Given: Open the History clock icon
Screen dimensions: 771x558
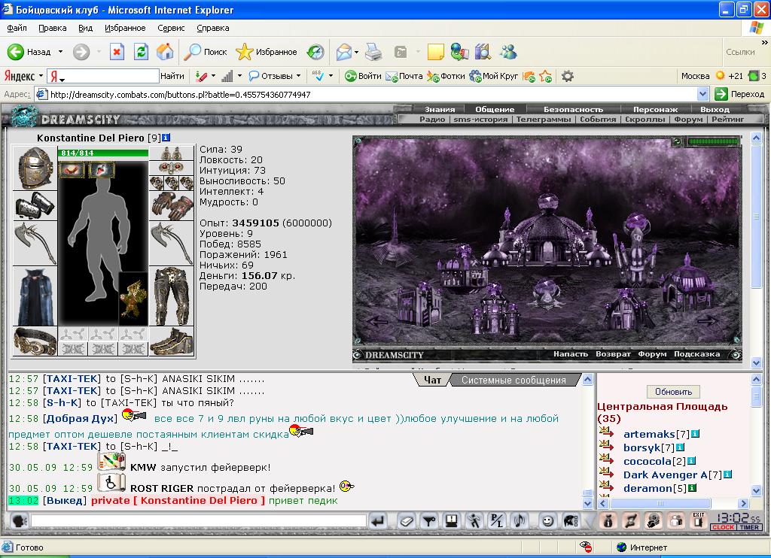Looking at the screenshot, I should [315, 52].
